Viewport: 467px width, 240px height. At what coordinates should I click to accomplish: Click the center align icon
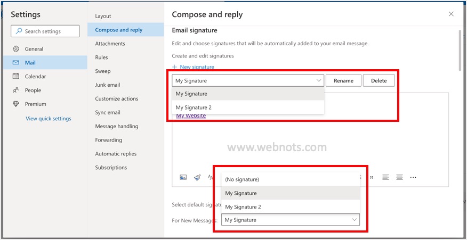[399, 177]
